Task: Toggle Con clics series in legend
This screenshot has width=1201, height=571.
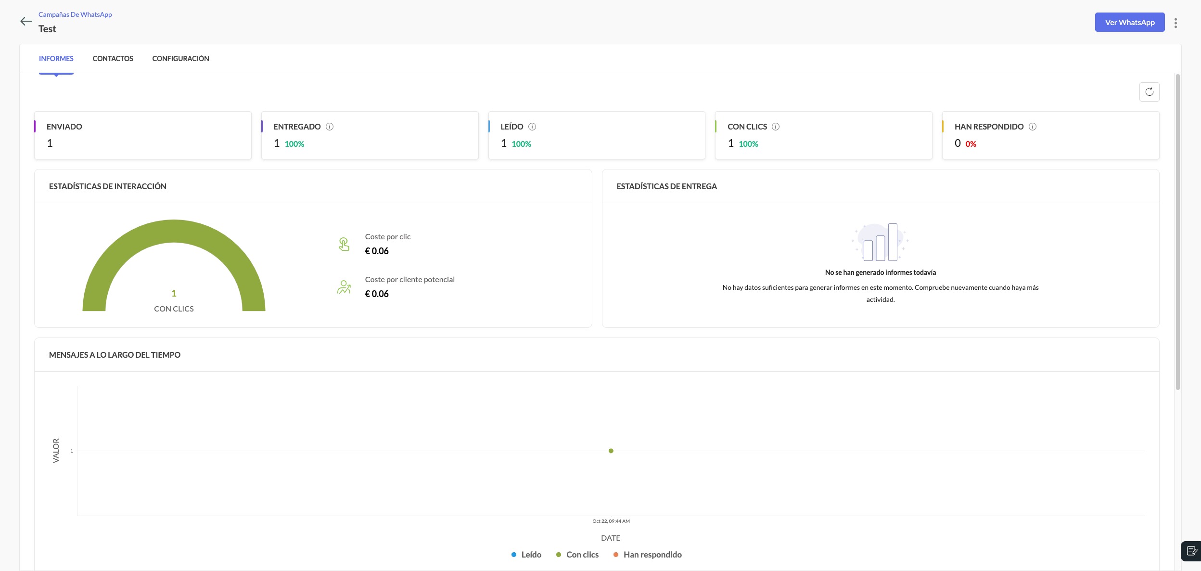Action: 577,555
